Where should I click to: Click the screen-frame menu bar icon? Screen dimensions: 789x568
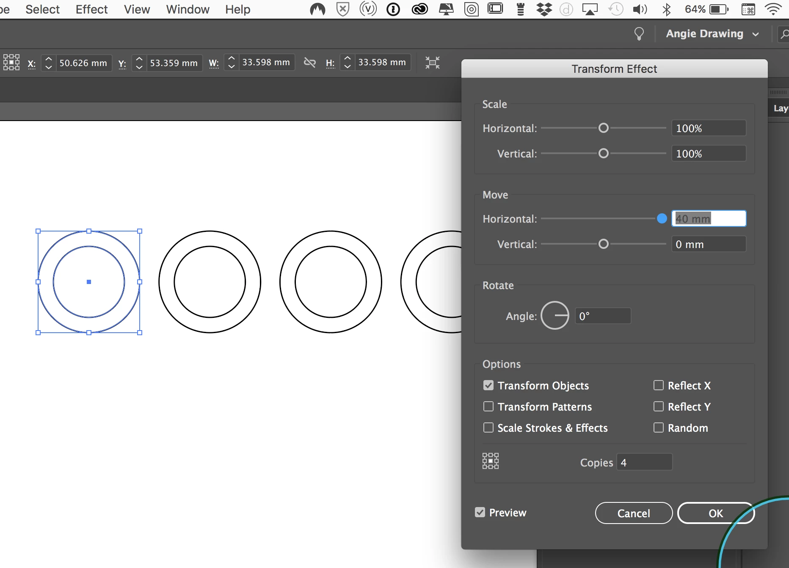point(495,9)
